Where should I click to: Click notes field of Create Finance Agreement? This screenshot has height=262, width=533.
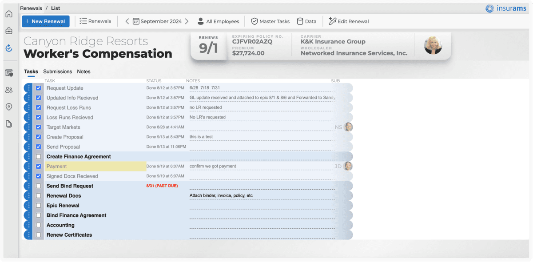(x=262, y=156)
